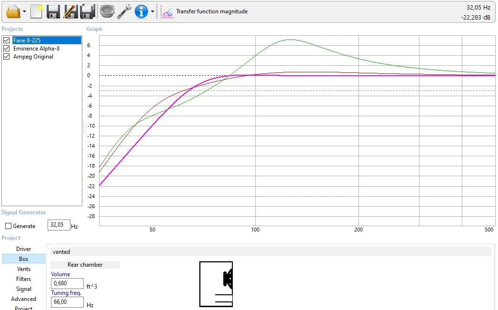Open the Transfer function magnitude graph selector

212,11
